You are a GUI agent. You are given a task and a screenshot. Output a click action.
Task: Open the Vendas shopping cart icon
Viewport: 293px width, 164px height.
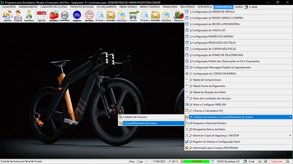[x=133, y=16]
